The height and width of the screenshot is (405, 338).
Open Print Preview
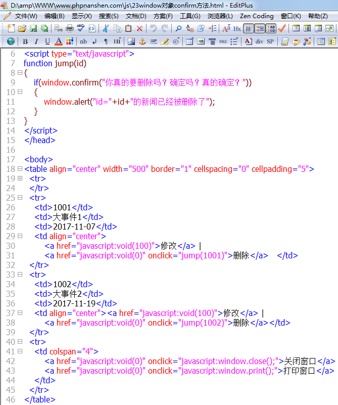click(59, 28)
